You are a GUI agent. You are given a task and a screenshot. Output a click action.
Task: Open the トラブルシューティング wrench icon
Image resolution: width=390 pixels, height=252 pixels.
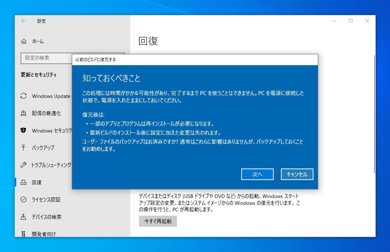coord(23,165)
